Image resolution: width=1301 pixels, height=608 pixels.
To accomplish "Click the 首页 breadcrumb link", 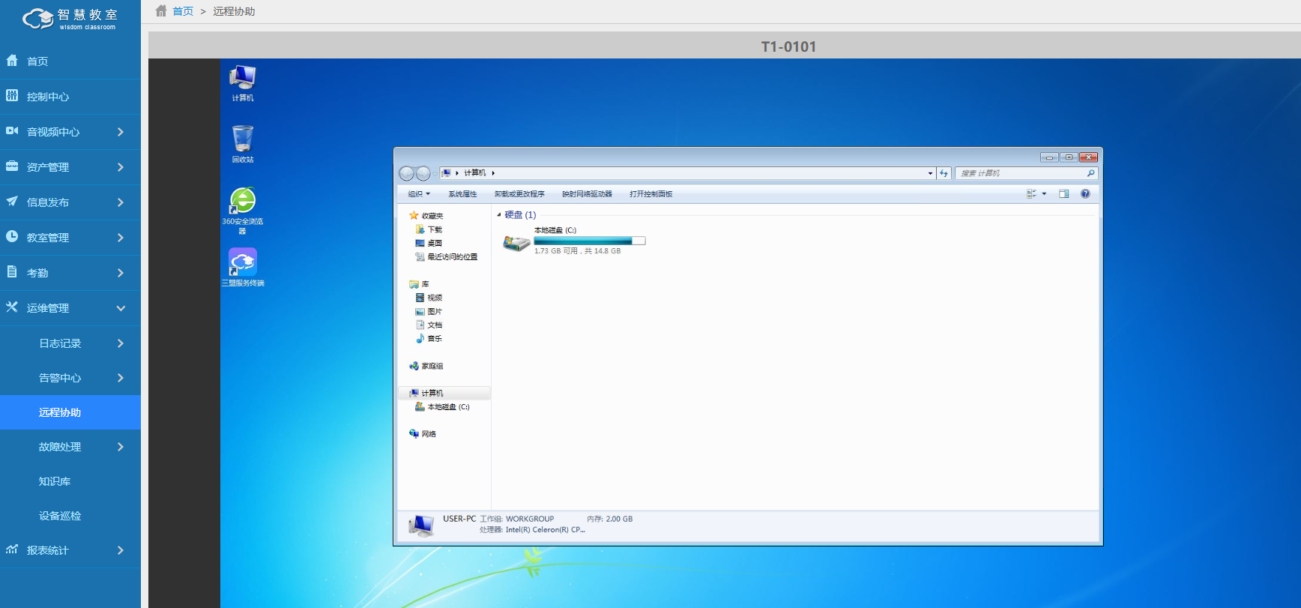I will pos(183,11).
